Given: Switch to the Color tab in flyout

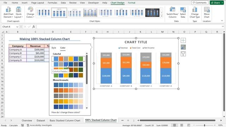Looking at the screenshot, I should pyautogui.click(x=63, y=48).
